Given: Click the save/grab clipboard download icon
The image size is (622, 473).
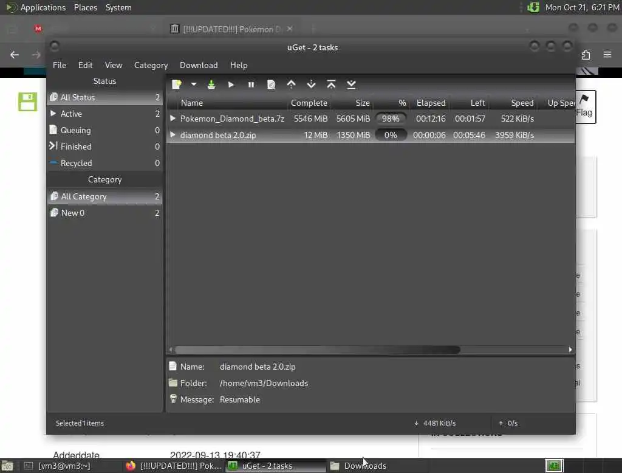Looking at the screenshot, I should coord(211,84).
